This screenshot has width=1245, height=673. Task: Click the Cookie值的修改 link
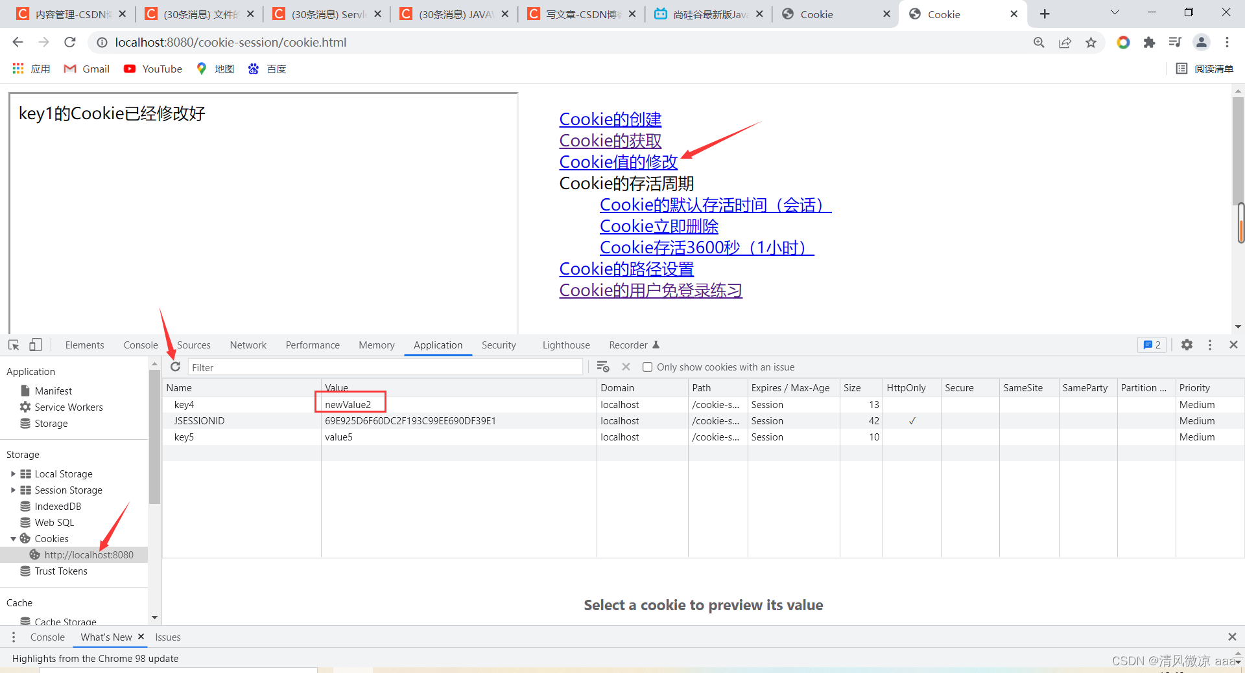point(619,162)
